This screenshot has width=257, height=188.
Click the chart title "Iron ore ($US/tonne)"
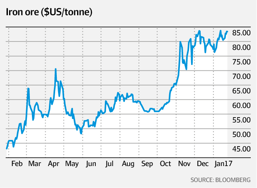coord(49,12)
